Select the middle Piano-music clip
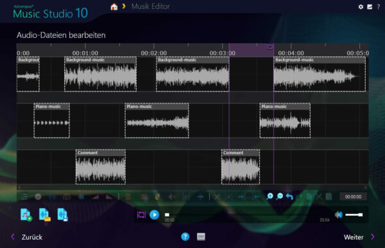 tap(157, 120)
